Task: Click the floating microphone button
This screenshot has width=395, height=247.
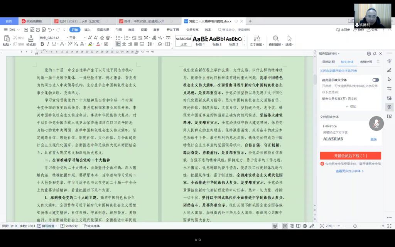Action: coord(376,123)
